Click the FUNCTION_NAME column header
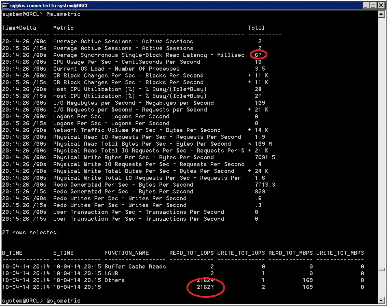Image resolution: width=387 pixels, height=306 pixels. point(127,253)
